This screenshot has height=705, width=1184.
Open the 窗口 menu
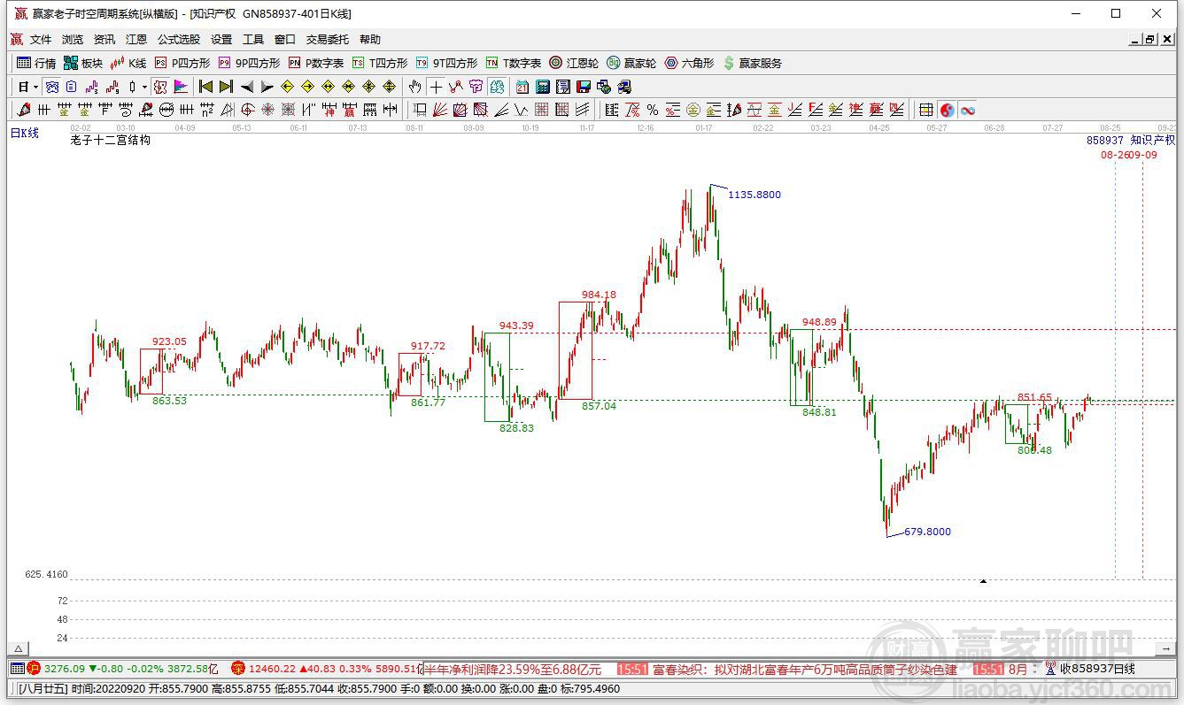click(x=285, y=40)
